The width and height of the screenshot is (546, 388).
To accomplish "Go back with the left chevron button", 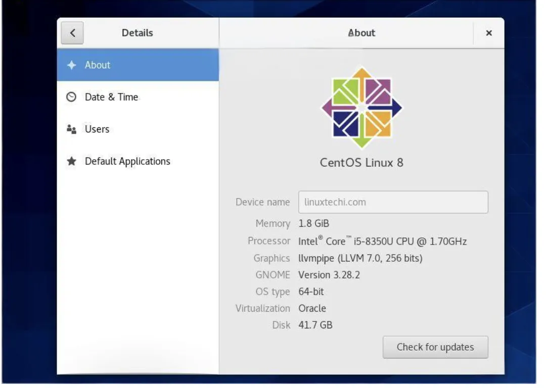I will [72, 33].
